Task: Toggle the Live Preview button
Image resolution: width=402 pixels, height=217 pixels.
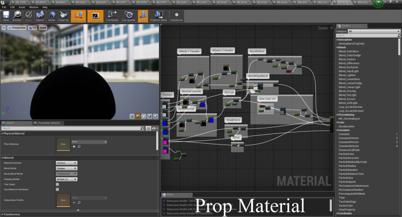Action: pos(95,16)
